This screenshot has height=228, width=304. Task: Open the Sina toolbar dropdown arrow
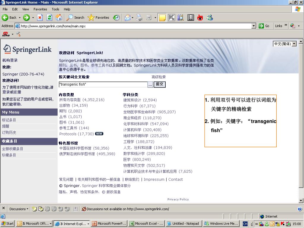(x=12, y=34)
